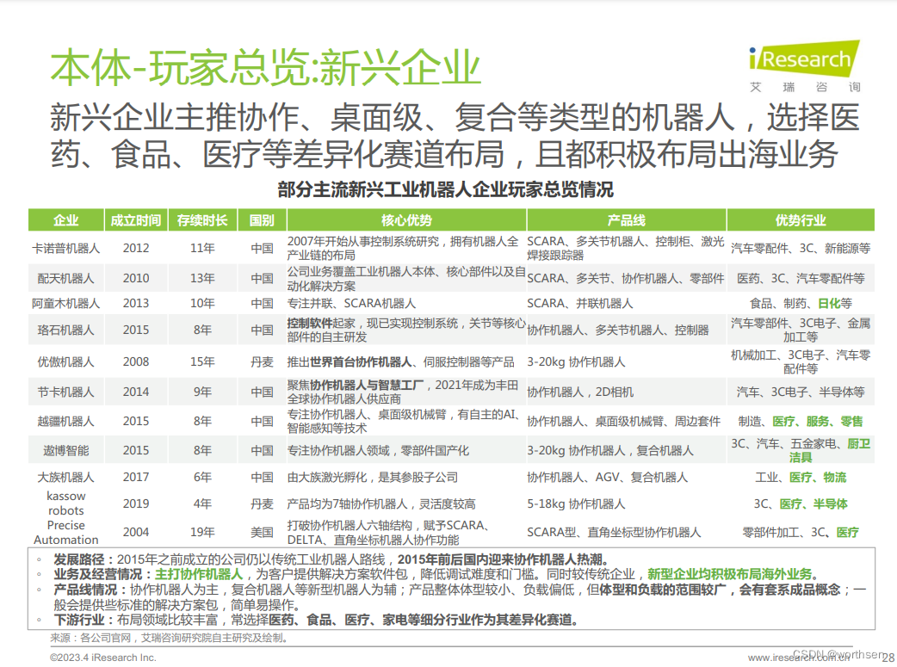The width and height of the screenshot is (897, 667).
Task: Select the 大族机器人 company cell
Action: tap(65, 477)
